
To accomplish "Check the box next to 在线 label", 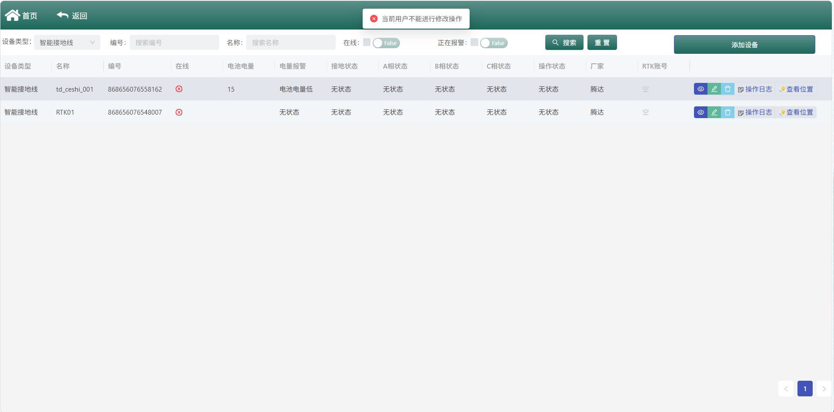I will pyautogui.click(x=367, y=42).
